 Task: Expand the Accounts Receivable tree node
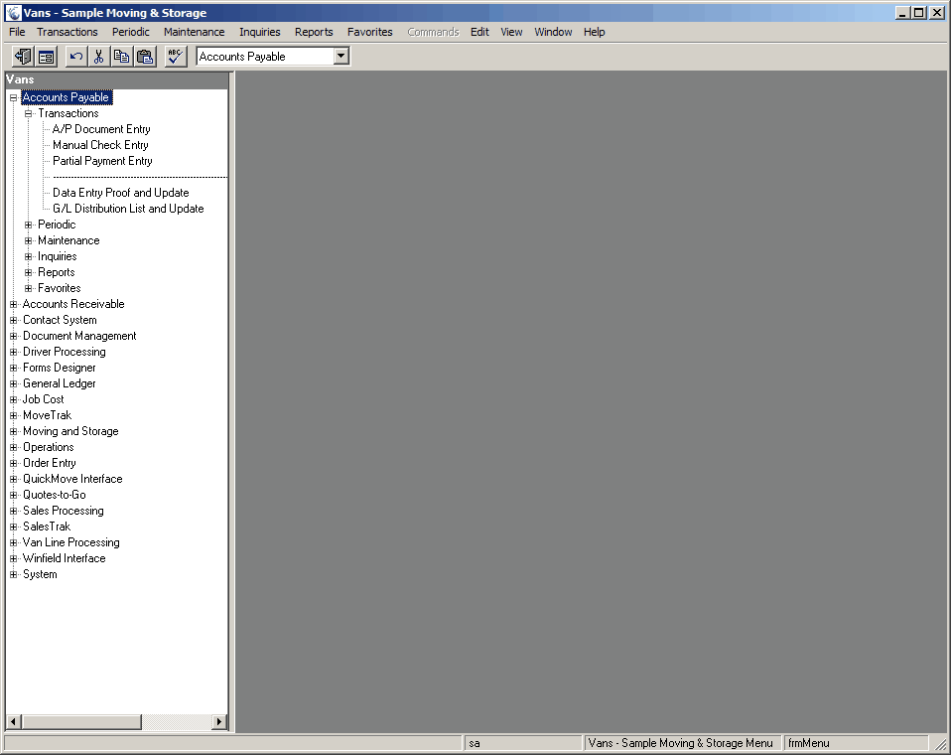tap(13, 304)
